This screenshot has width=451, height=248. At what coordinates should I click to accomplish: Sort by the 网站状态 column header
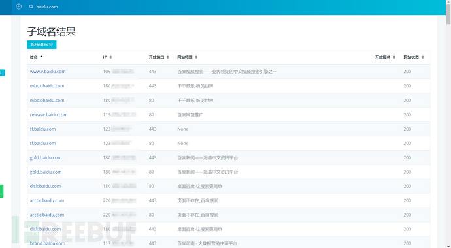(x=414, y=57)
